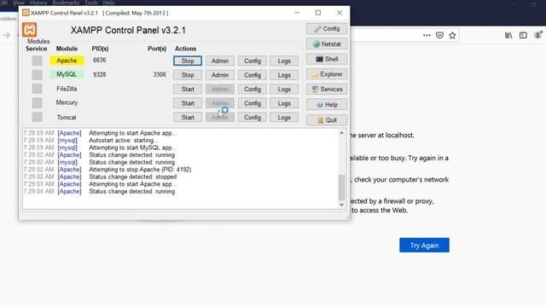Screen dimensions: 546x307
Task: View Apache Logs
Action: point(284,61)
